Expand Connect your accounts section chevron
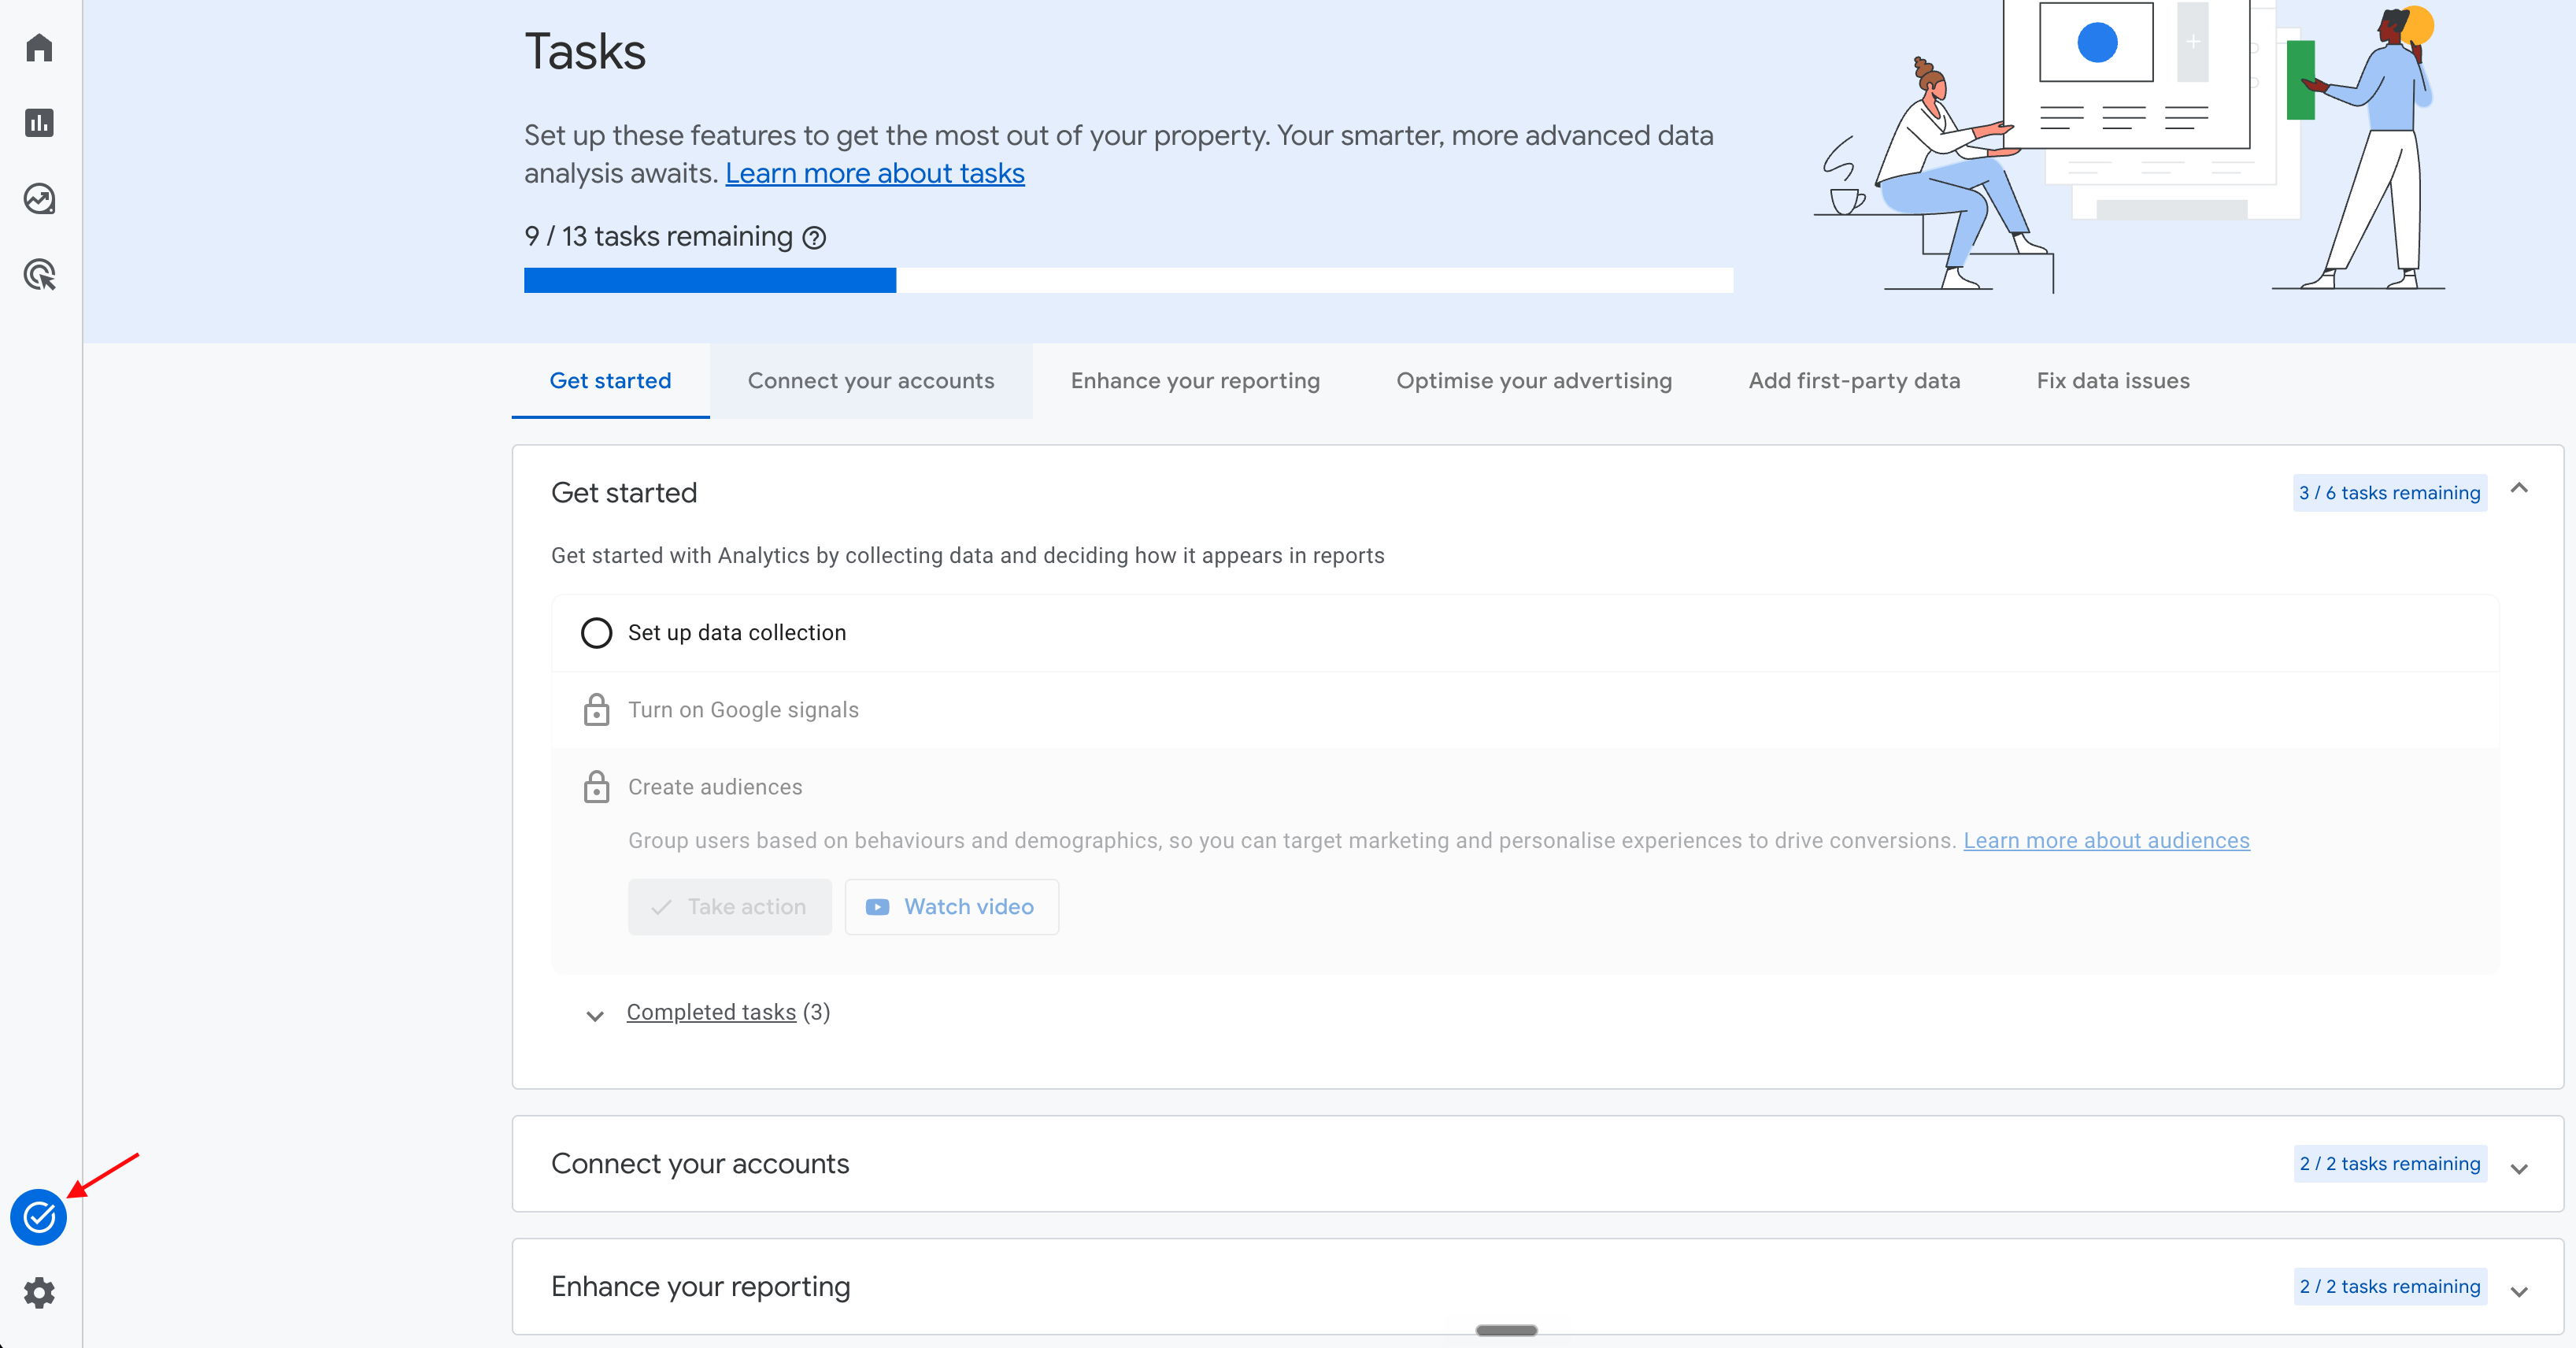Screen dimensions: 2576x1348 point(2519,1168)
